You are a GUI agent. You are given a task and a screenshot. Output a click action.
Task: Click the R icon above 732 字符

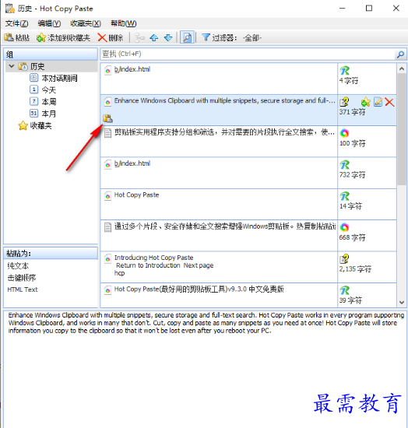(x=344, y=165)
